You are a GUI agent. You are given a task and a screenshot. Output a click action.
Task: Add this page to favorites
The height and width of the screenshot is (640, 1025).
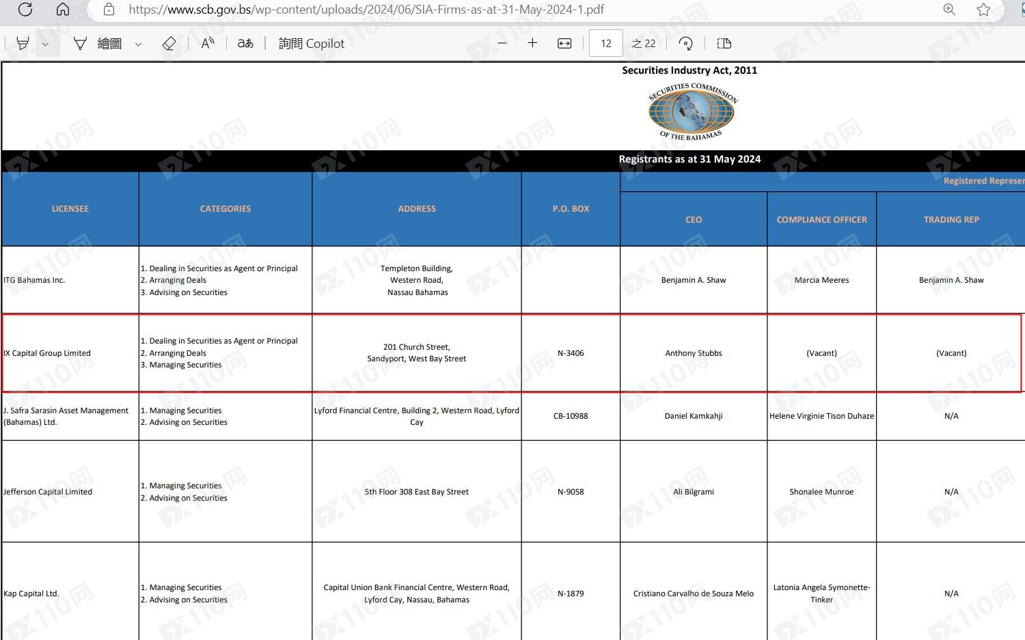[x=983, y=10]
